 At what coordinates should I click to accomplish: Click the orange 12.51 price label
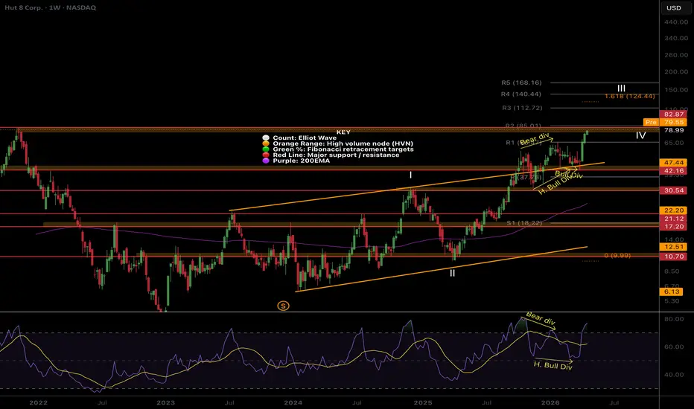click(x=673, y=247)
